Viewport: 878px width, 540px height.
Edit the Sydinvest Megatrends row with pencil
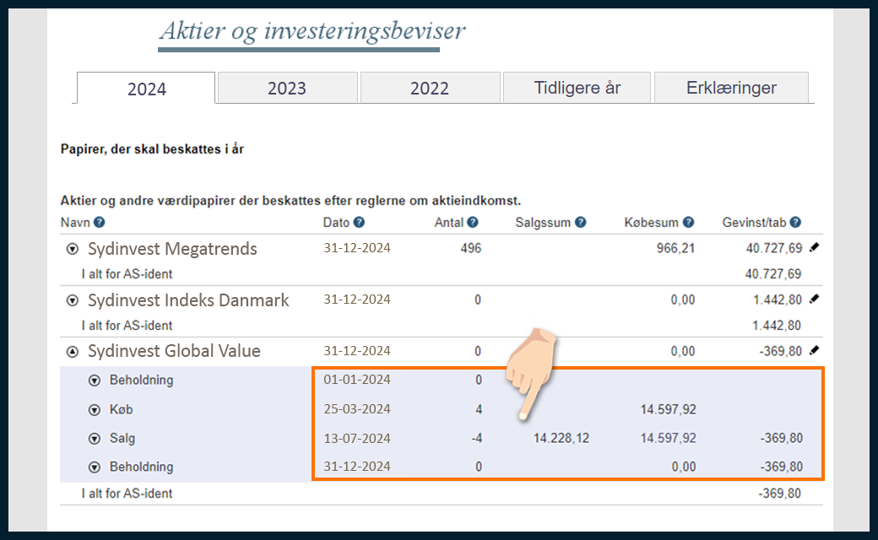[x=814, y=248]
